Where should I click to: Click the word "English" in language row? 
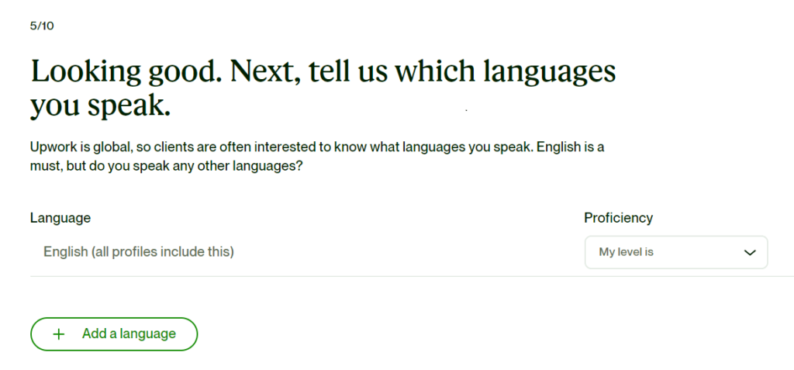coord(66,251)
